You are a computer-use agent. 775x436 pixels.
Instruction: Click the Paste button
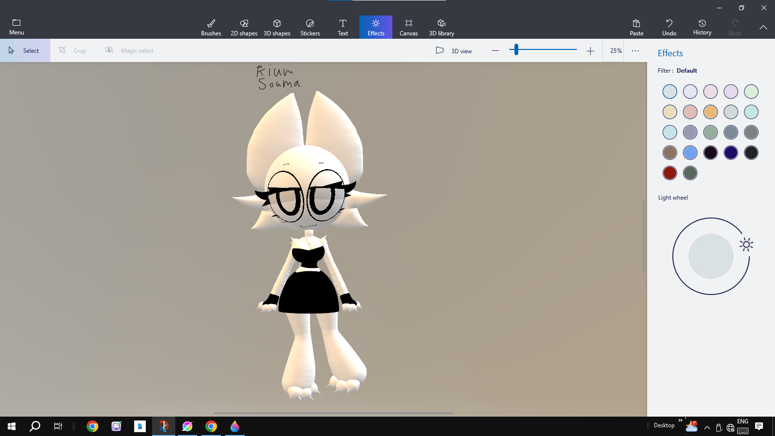636,27
